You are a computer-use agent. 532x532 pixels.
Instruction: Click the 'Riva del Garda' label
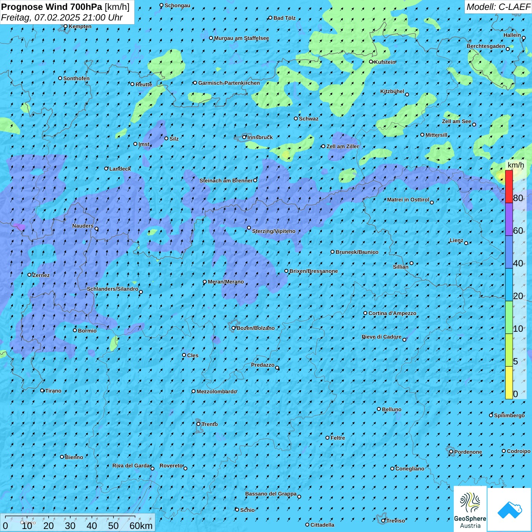pos(131,465)
